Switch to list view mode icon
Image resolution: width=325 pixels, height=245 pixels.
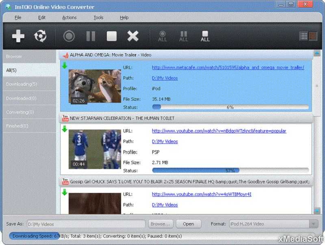[303, 36]
